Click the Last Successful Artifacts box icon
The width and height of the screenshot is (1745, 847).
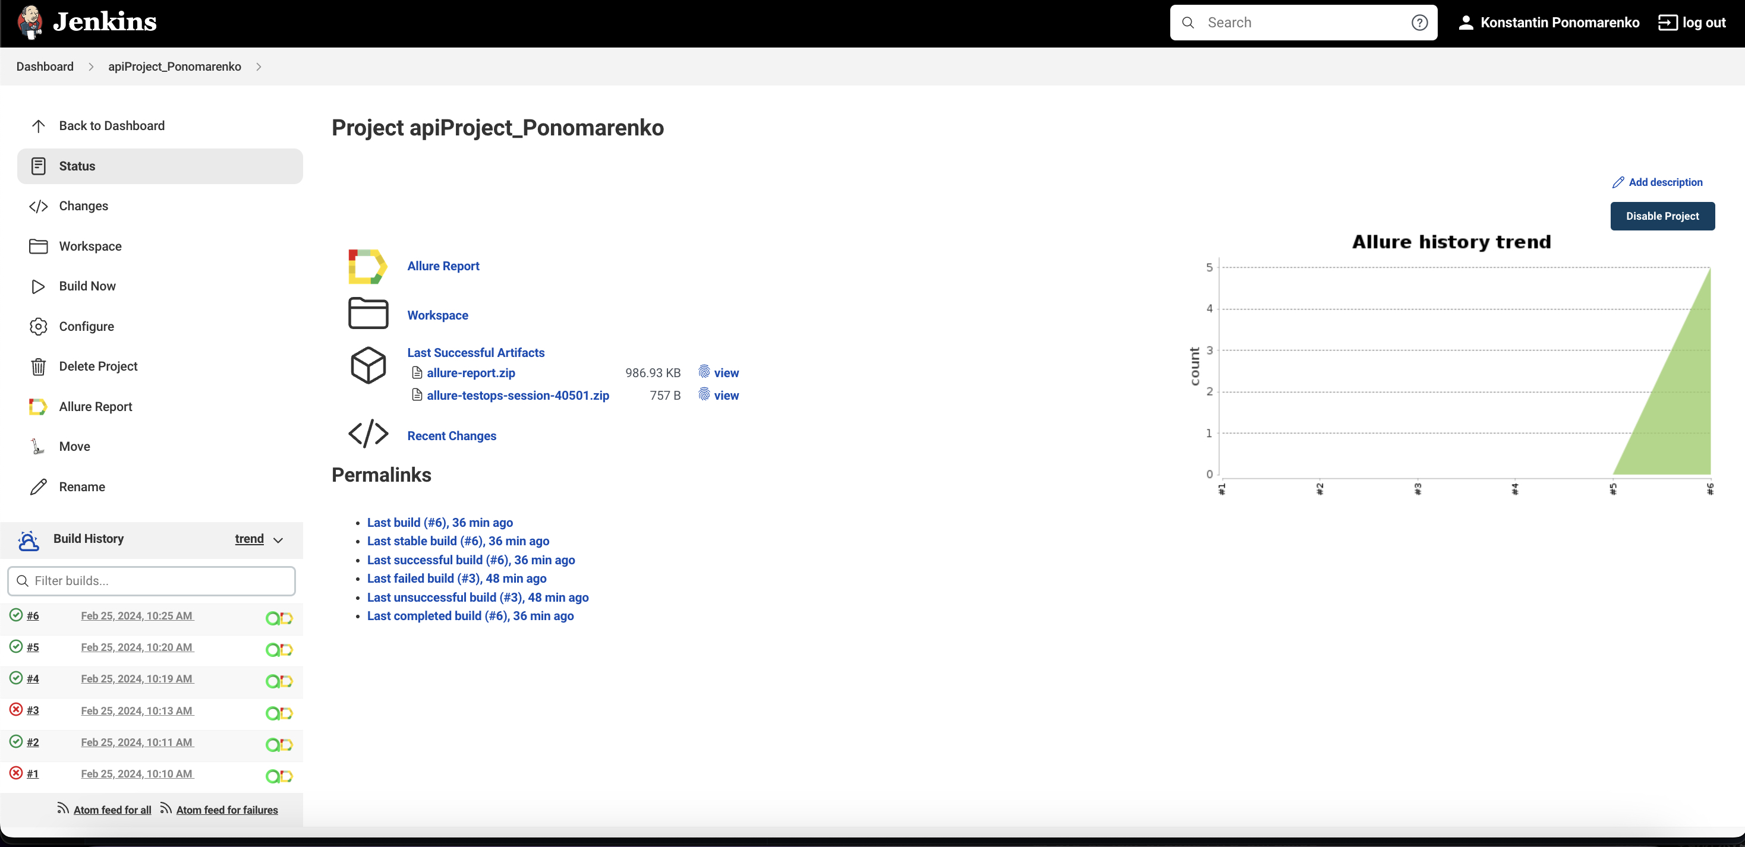pyautogui.click(x=368, y=366)
